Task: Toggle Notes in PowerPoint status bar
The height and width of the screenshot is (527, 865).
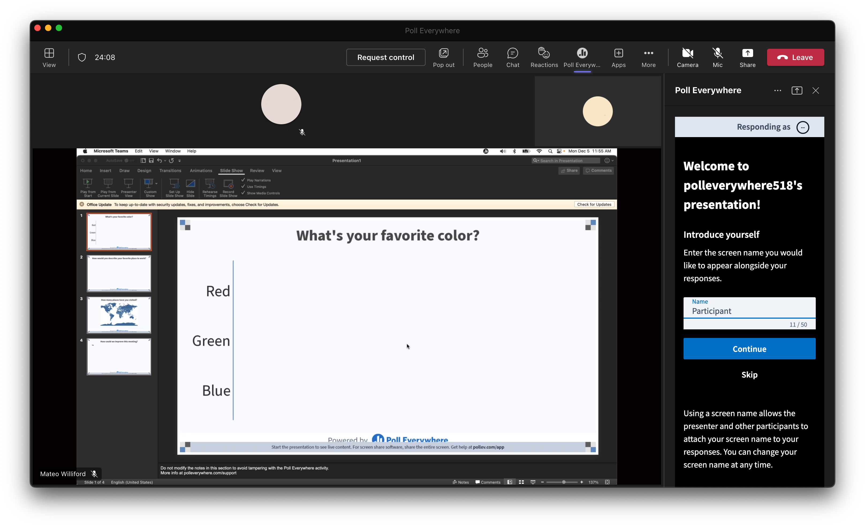Action: 461,482
